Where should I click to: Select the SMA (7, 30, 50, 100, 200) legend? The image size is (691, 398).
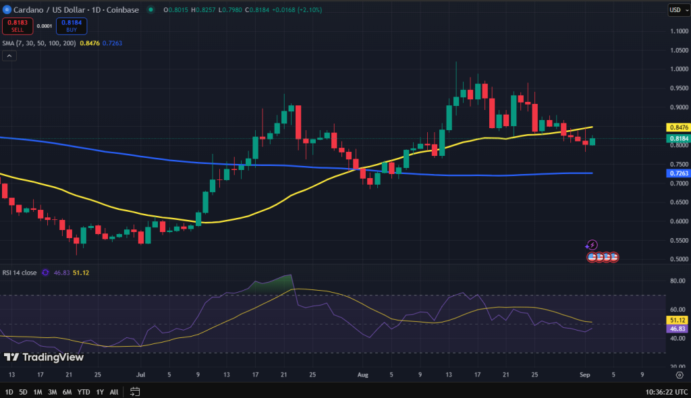(x=38, y=43)
